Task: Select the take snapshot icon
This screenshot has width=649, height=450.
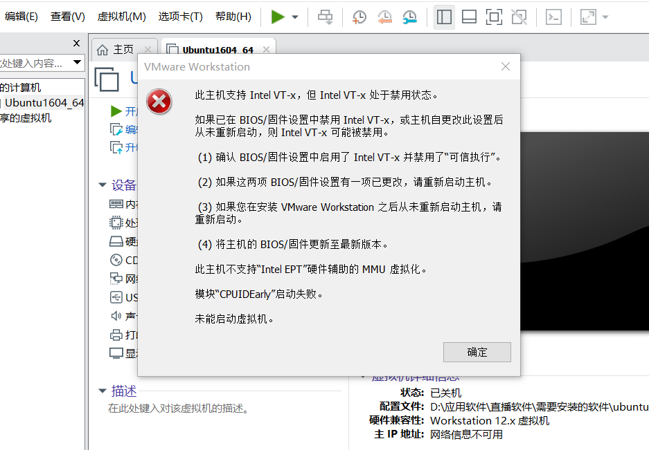Action: point(359,17)
